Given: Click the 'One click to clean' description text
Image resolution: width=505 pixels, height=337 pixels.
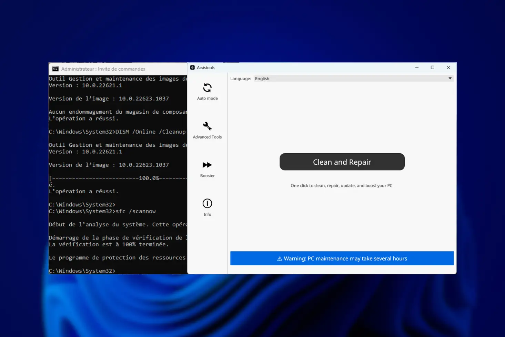Looking at the screenshot, I should click(x=342, y=185).
